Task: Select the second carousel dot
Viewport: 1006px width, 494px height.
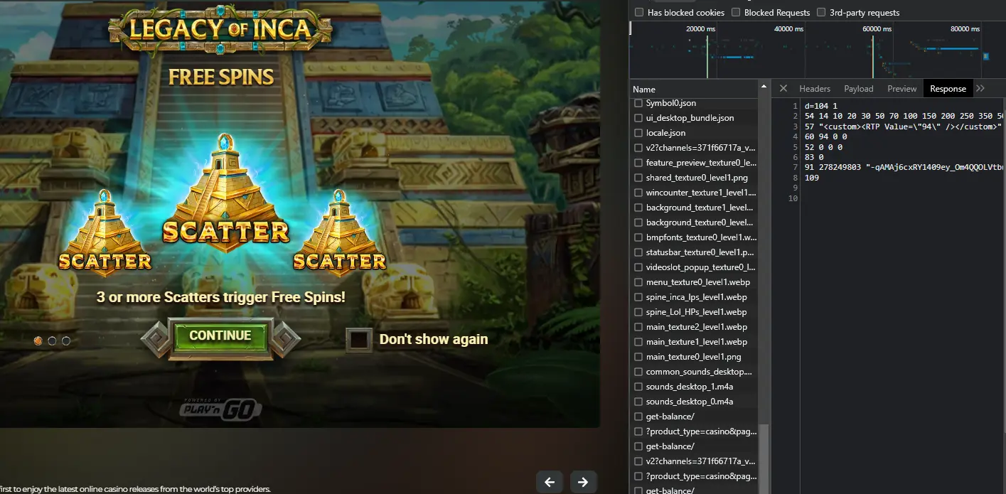Action: click(52, 341)
